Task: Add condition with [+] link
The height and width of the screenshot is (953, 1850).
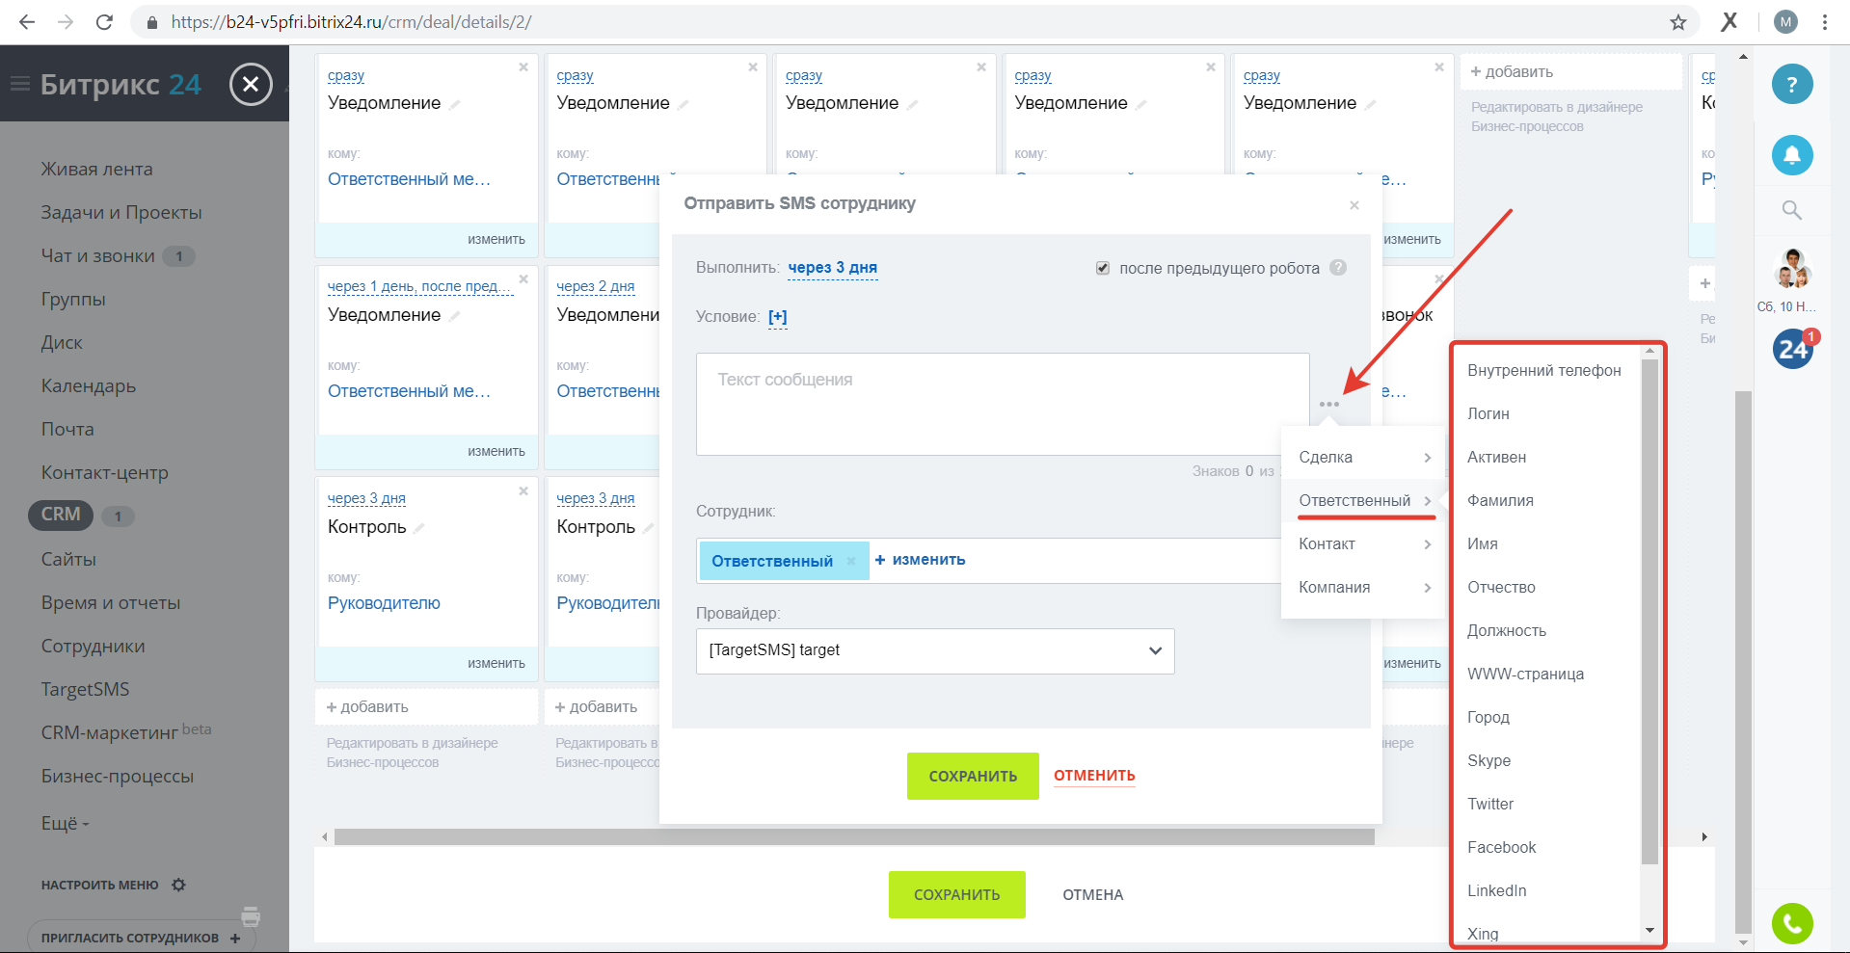Action: pos(778,316)
